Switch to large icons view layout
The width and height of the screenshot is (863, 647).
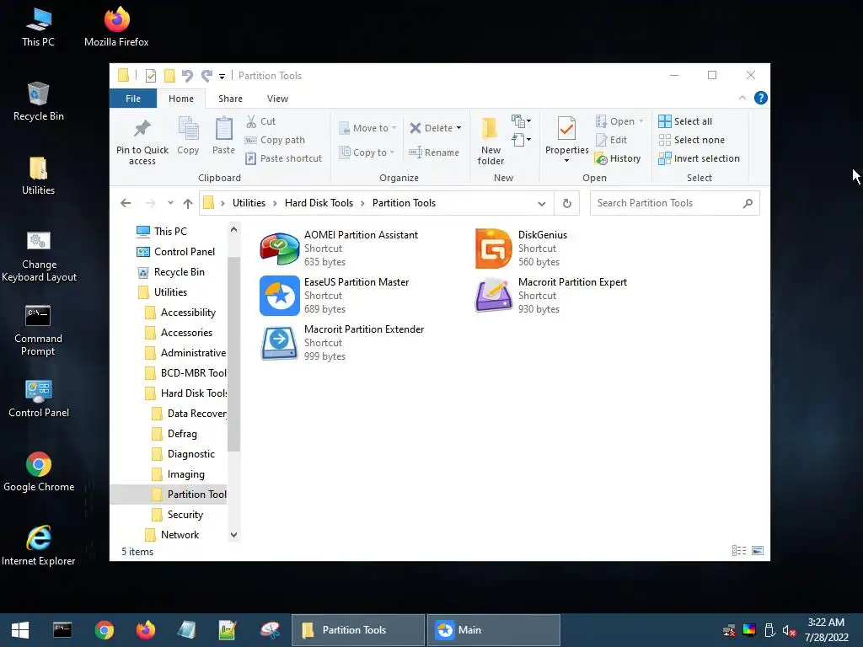(758, 551)
